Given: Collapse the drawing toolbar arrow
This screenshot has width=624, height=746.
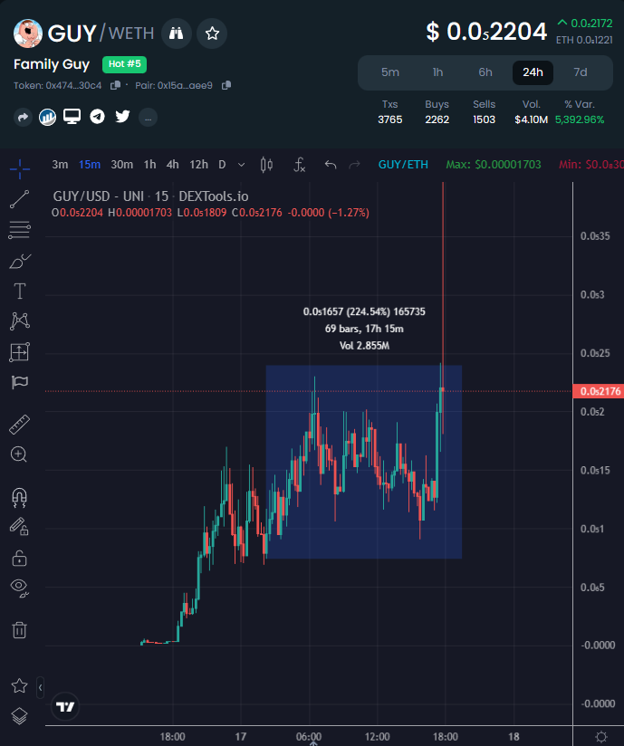Looking at the screenshot, I should tap(41, 687).
